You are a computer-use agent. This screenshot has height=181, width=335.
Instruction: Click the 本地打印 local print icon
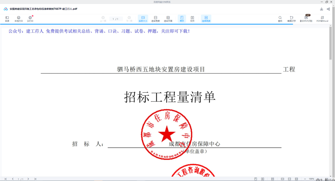coord(18,19)
